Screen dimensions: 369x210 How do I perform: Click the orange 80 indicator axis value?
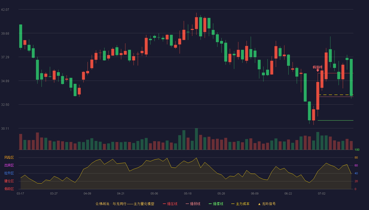pos(356,157)
